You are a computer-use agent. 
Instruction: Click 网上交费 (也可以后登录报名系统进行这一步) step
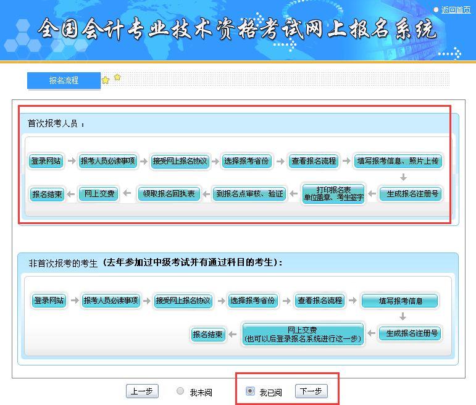[x=303, y=334]
